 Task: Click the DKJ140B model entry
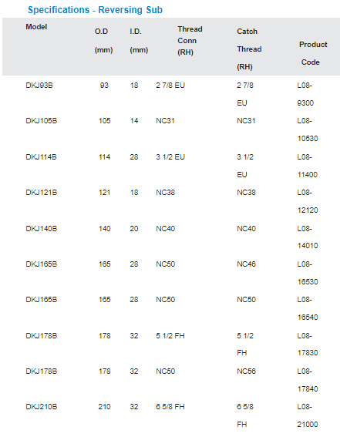tap(41, 229)
